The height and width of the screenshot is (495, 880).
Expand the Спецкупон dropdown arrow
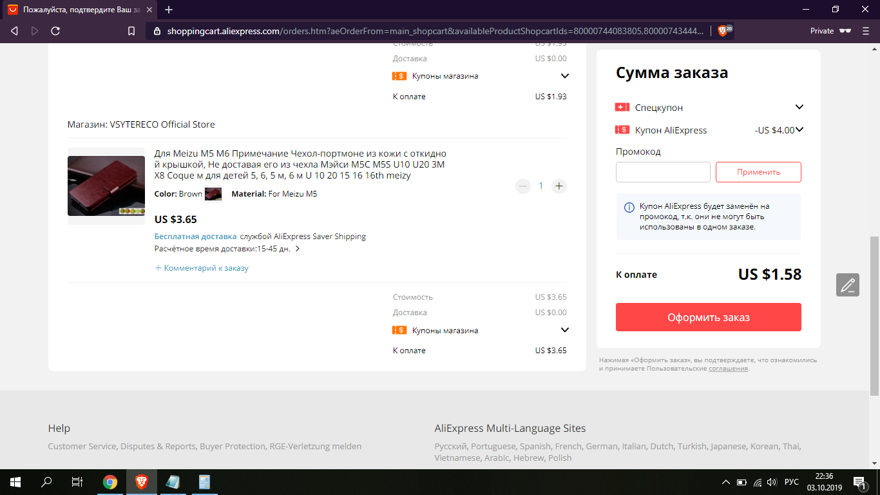click(x=799, y=107)
